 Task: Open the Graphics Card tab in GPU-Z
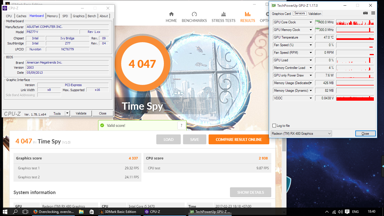pyautogui.click(x=281, y=13)
